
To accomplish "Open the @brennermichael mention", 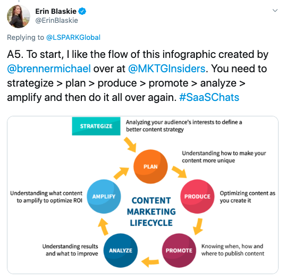I will pos(49,69).
